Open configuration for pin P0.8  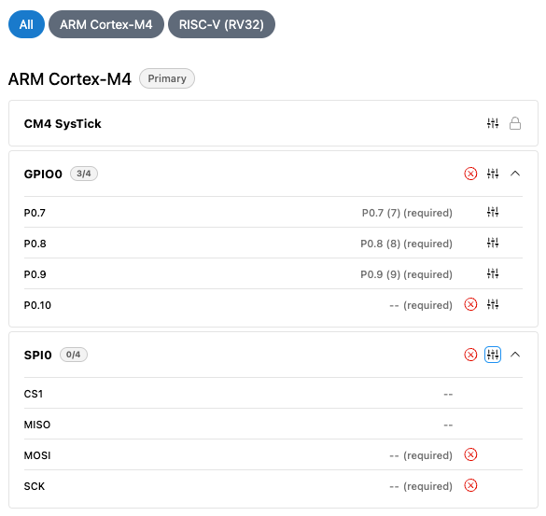click(493, 243)
